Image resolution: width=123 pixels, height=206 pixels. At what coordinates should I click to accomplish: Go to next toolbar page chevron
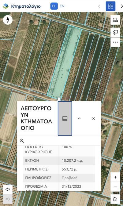(x=121, y=6)
